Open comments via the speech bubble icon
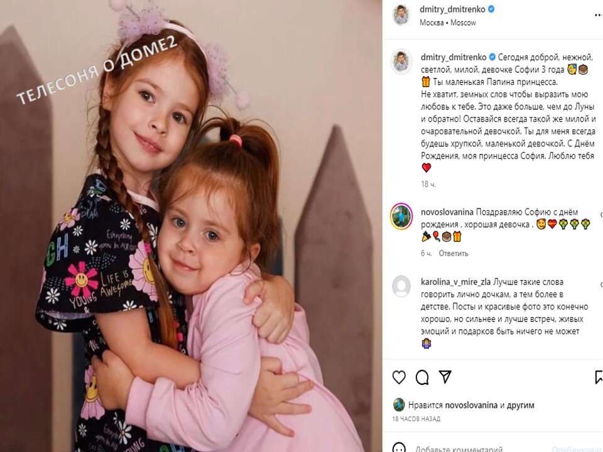603x452 pixels. [422, 377]
